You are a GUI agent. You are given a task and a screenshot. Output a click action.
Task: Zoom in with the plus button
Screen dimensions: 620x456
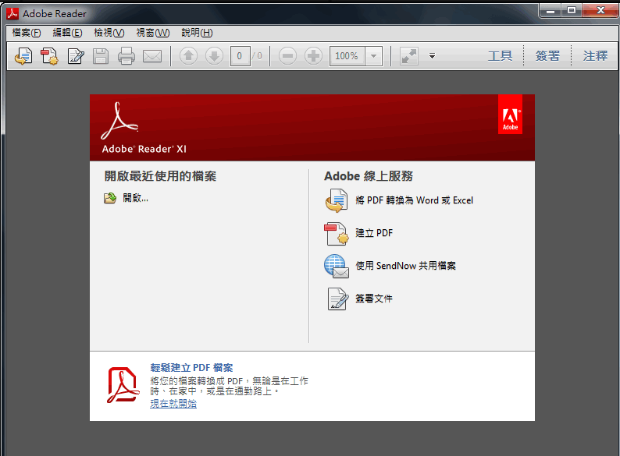313,56
